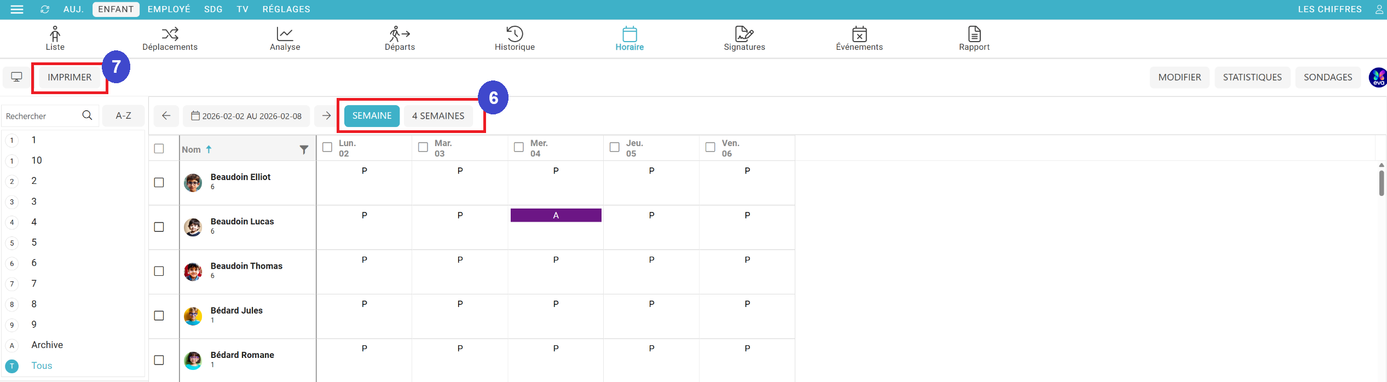Click the STATISTIQUES button

(x=1252, y=77)
